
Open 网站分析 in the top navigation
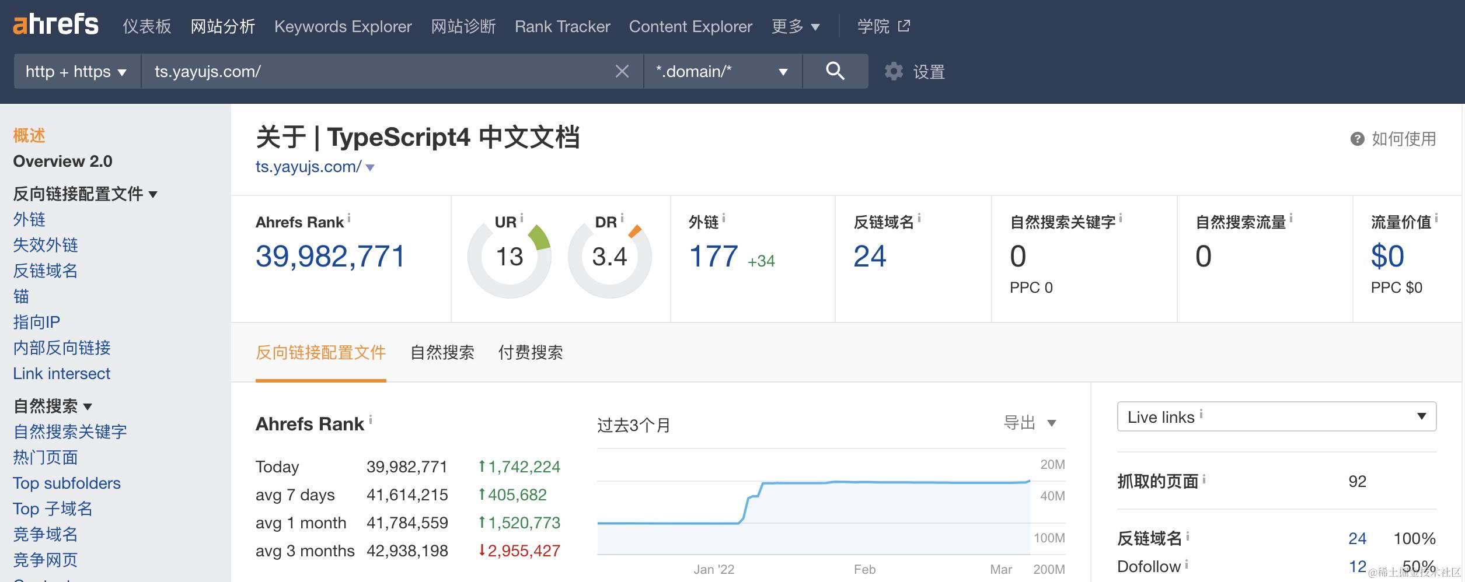(223, 26)
